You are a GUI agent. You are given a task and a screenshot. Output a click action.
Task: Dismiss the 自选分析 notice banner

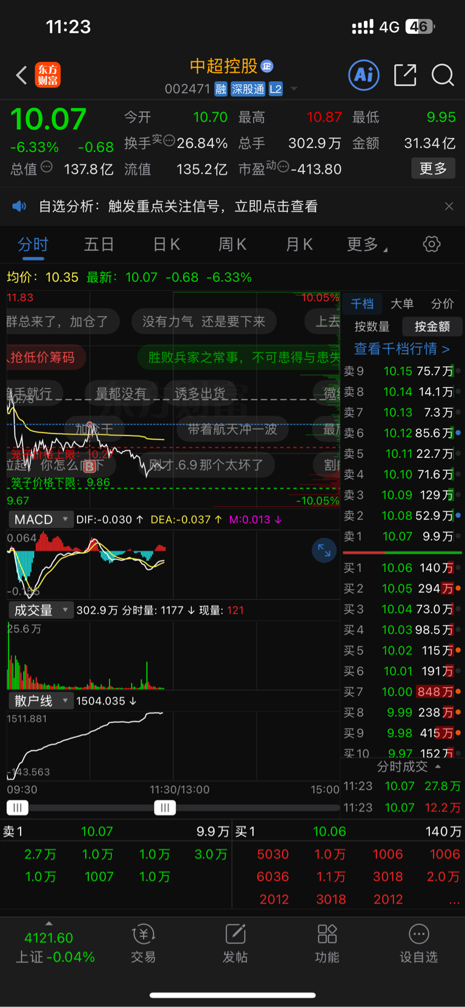tap(449, 206)
